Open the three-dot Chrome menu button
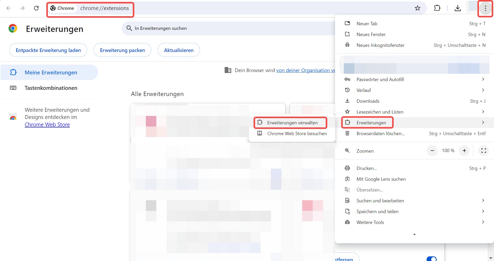The image size is (494, 261). click(x=485, y=8)
